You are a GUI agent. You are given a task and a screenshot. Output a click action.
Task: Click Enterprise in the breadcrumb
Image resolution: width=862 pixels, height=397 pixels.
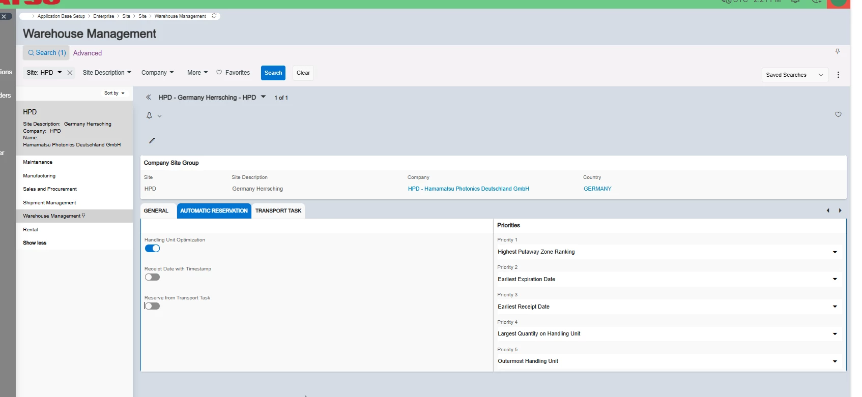tap(104, 16)
